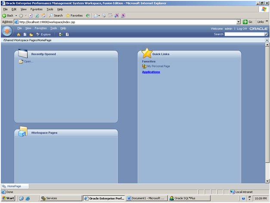
Task: Click the Quick Links star icon
Action: [147, 53]
